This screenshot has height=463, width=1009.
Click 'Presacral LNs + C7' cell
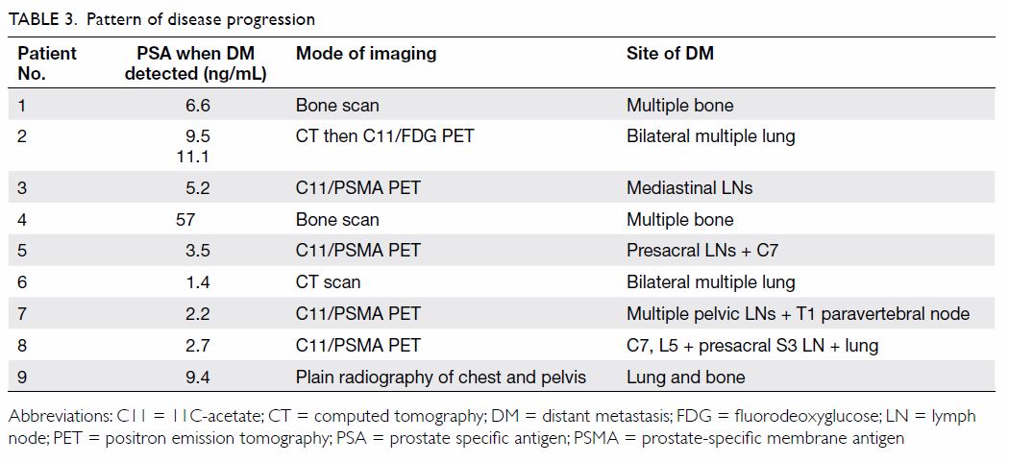(x=702, y=250)
